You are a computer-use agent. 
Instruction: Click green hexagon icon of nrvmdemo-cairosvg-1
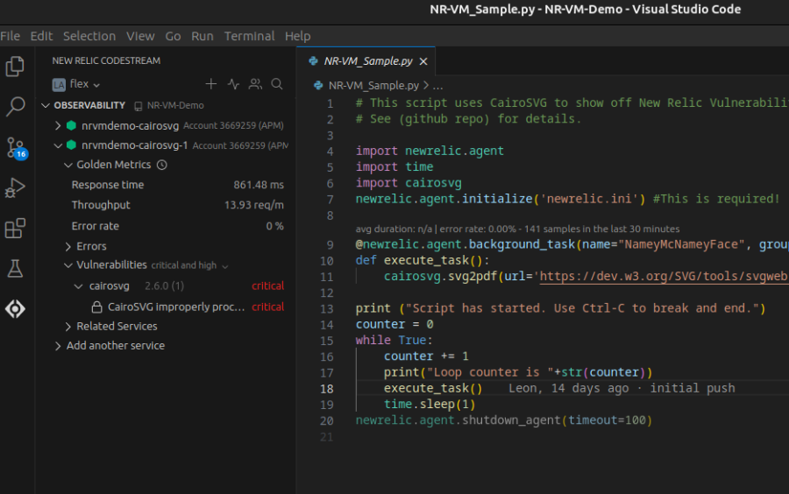tap(72, 145)
